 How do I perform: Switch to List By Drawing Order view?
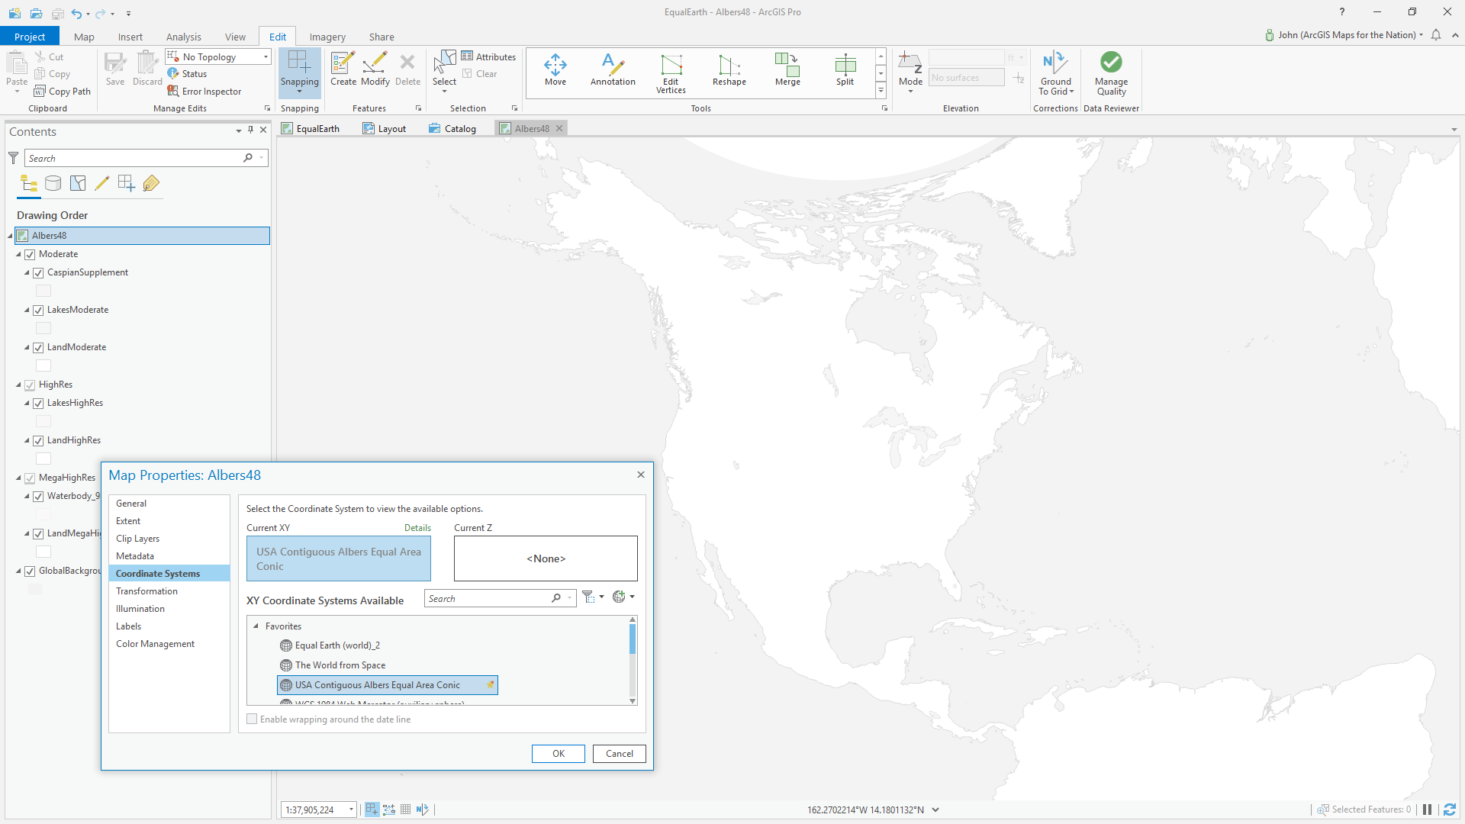coord(29,183)
